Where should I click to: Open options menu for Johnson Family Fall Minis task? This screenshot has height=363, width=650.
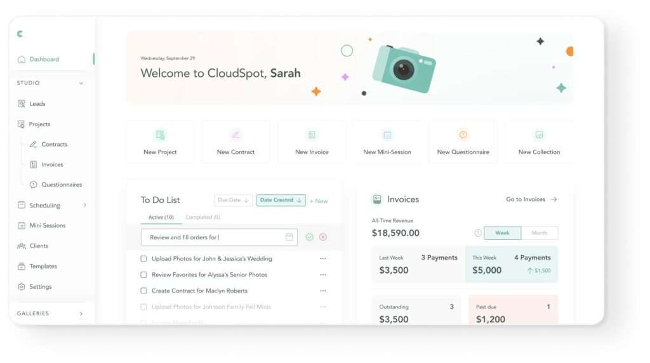[x=323, y=307]
